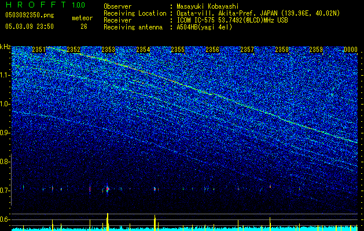Click the yellow power spike near 2354
This screenshot has height=231, width=364.
pos(155,223)
